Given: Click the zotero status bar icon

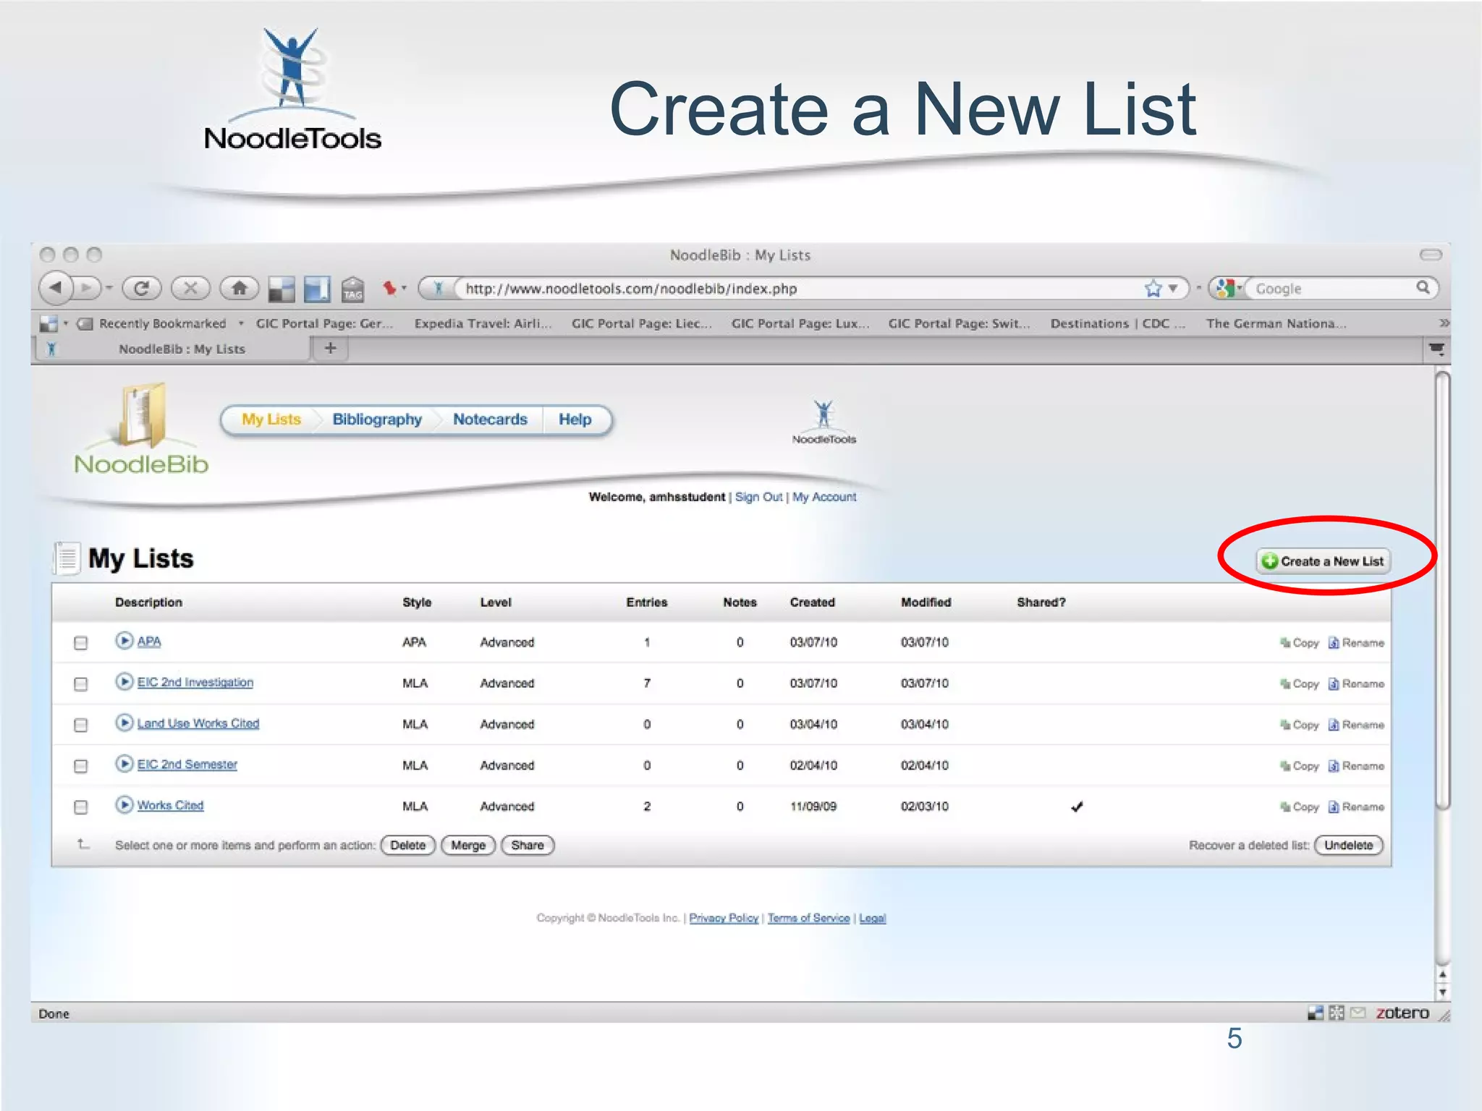Looking at the screenshot, I should [x=1402, y=1013].
